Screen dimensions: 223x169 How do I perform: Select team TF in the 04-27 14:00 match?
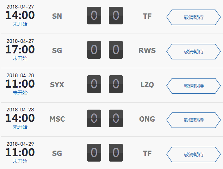147,16
